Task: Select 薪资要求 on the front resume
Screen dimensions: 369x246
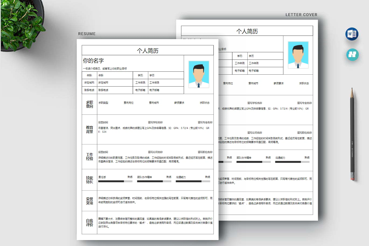Action: (179, 103)
